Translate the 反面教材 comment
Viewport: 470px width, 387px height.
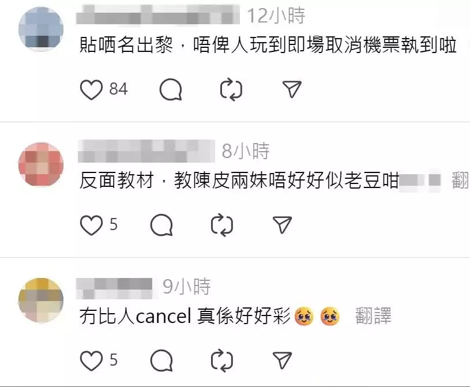(x=460, y=181)
